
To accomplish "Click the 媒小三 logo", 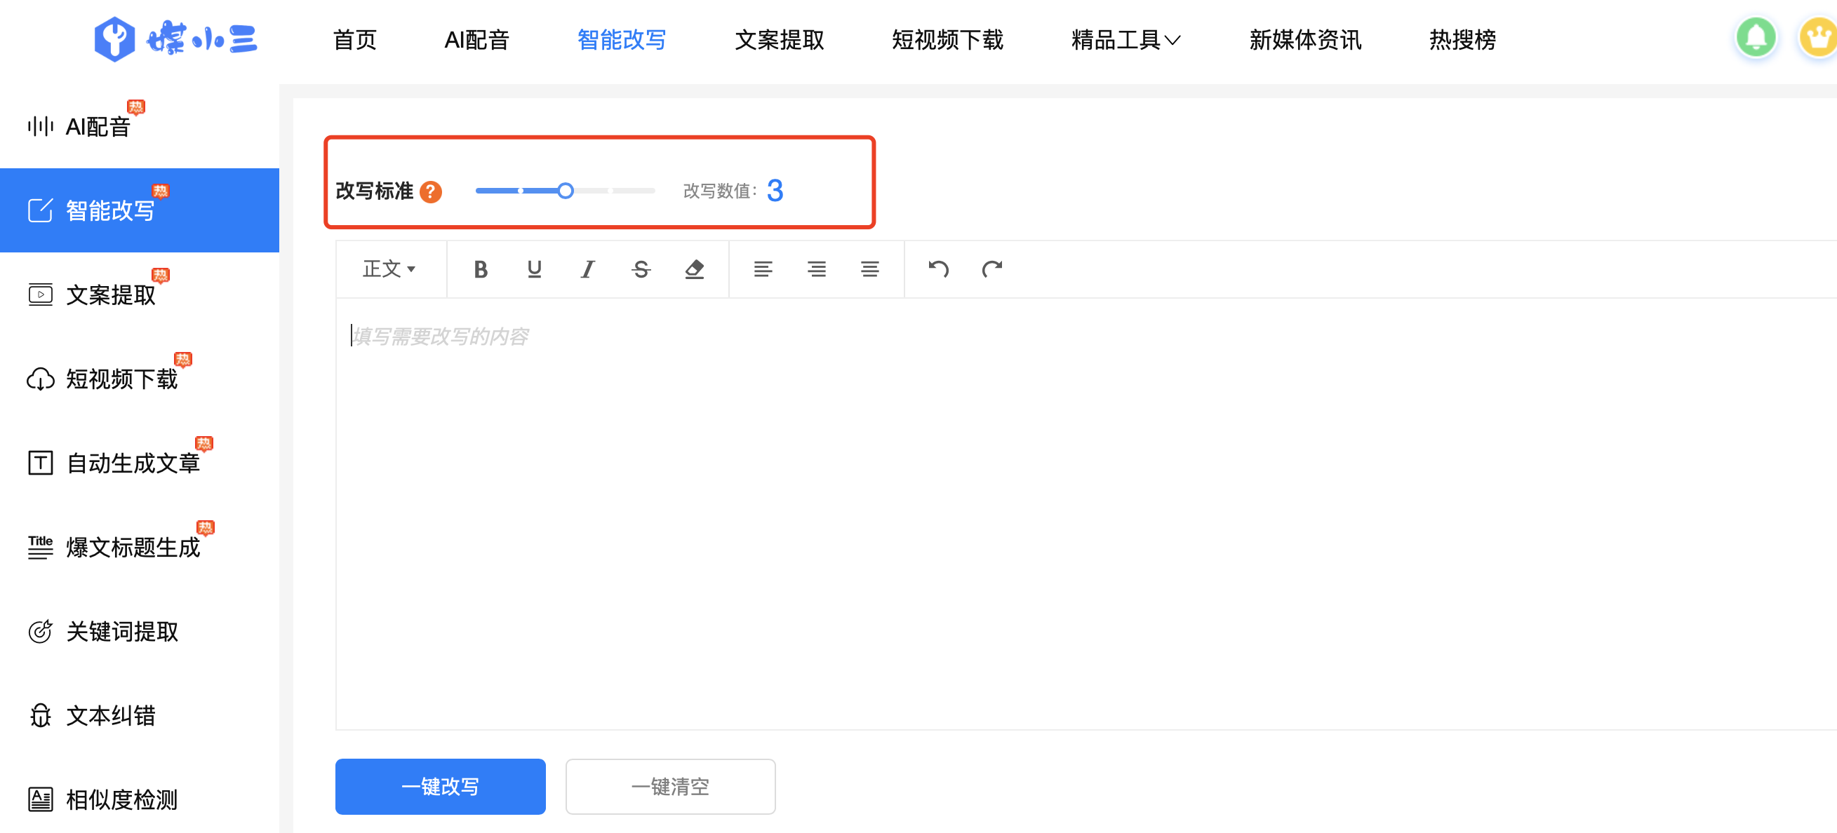I will click(175, 39).
